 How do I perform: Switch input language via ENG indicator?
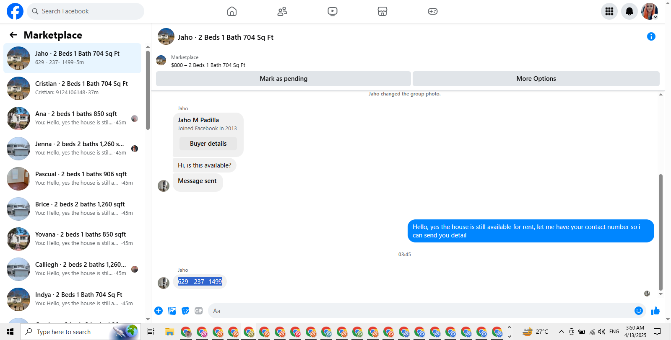tap(614, 332)
